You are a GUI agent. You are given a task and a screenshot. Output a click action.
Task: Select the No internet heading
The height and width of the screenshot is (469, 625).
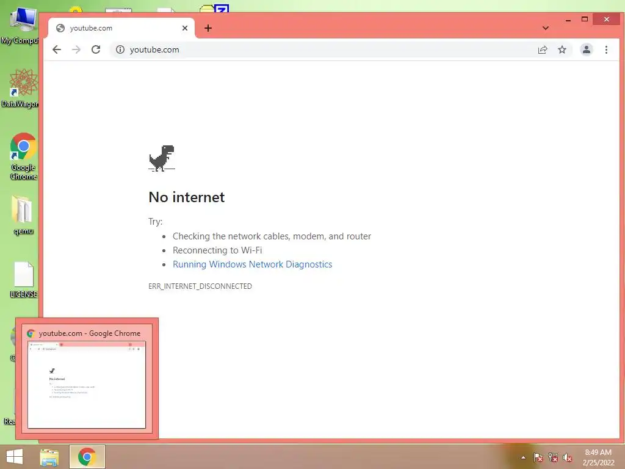[187, 197]
